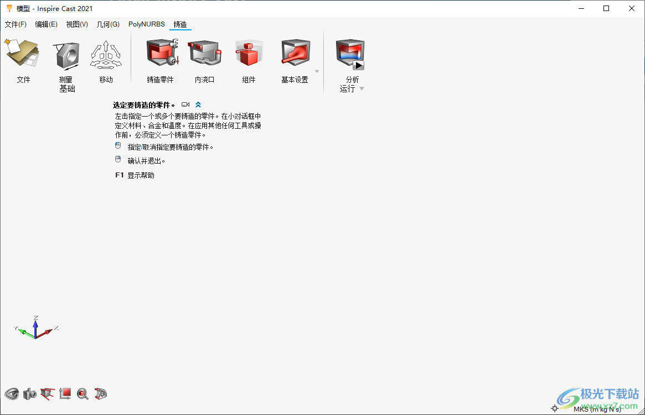Open the 编辑(E) menu
This screenshot has width=645, height=415.
(46, 24)
